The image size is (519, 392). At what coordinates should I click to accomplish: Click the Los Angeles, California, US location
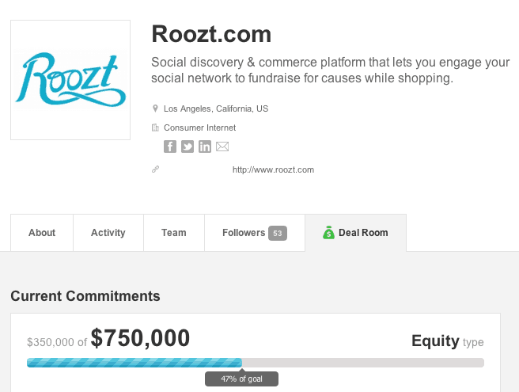pyautogui.click(x=216, y=108)
